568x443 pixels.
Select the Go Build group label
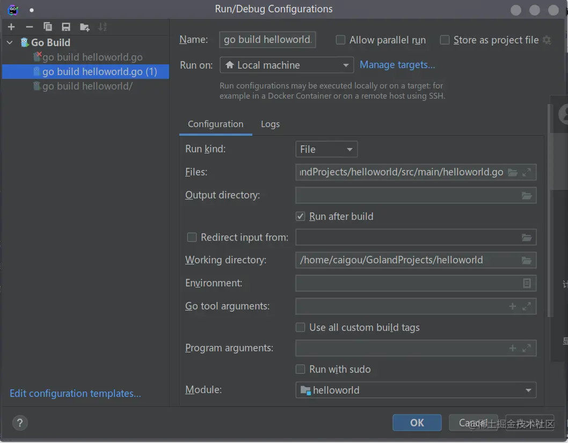(x=50, y=42)
